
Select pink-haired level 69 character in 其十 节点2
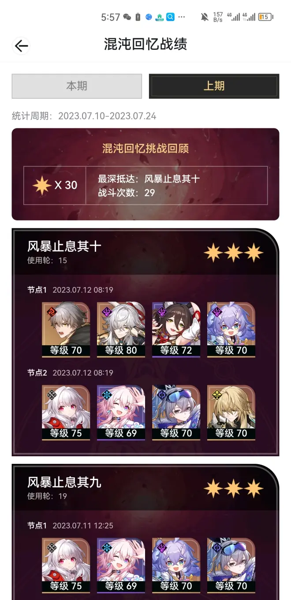click(121, 413)
